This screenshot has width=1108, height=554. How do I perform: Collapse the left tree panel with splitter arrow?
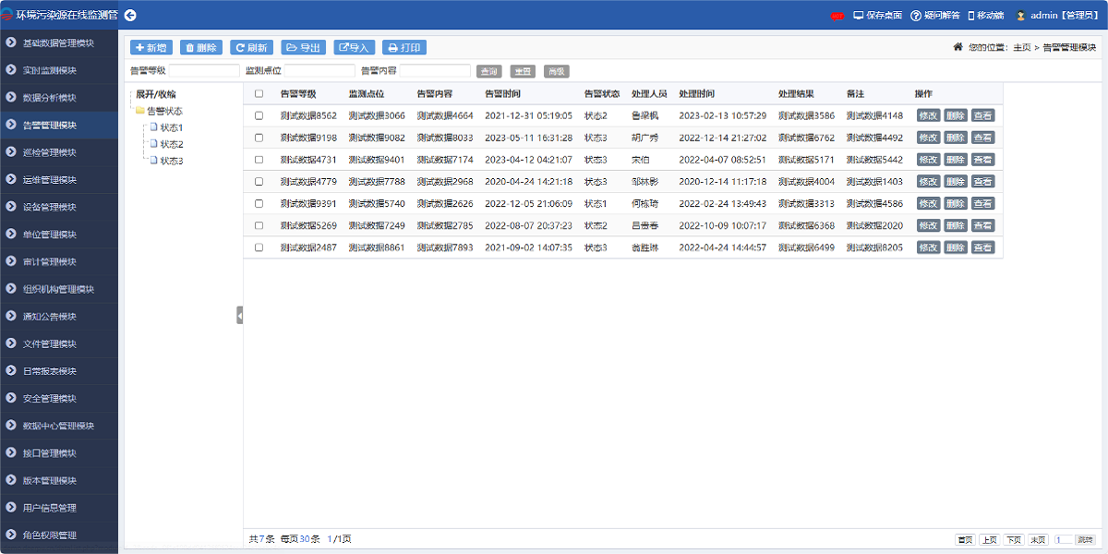click(x=239, y=315)
